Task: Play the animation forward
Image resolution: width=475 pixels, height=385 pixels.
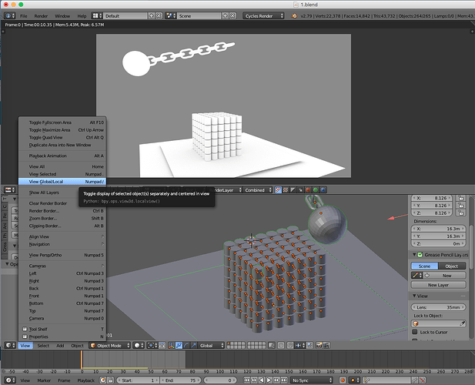Action: tap(269, 380)
